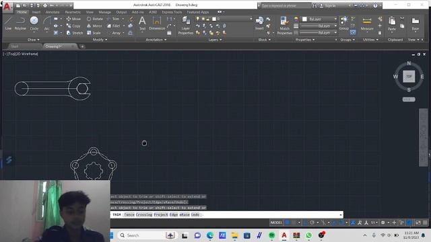The image size is (431, 242).
Task: Select the Dimension tool
Action: pyautogui.click(x=157, y=23)
